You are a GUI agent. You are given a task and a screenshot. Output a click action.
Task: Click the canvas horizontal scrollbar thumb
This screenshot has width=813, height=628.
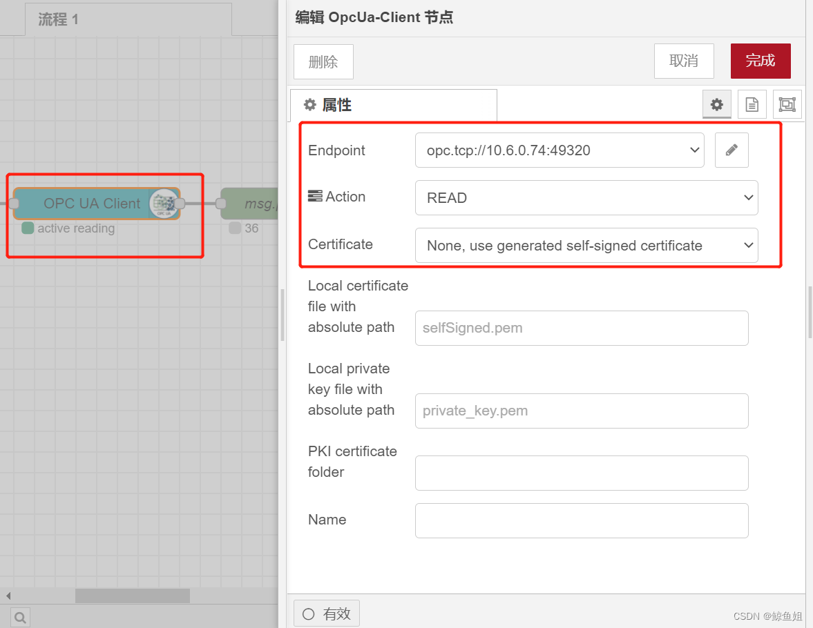pyautogui.click(x=132, y=596)
